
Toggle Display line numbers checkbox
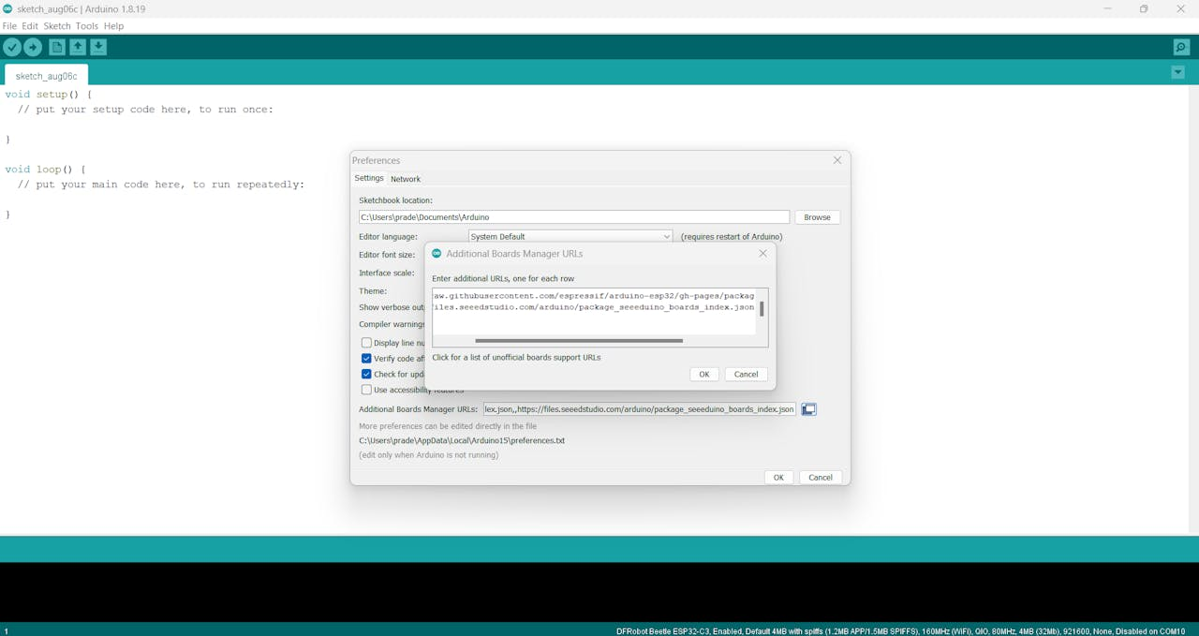point(366,343)
